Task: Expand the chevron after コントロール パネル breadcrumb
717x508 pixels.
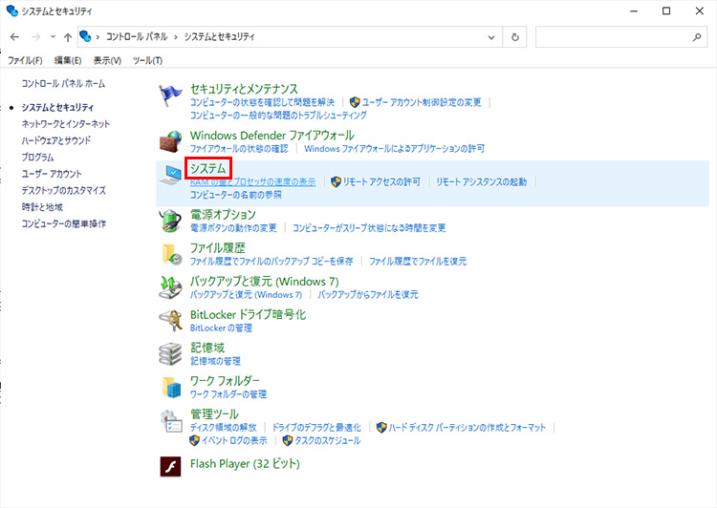Action: click(176, 37)
